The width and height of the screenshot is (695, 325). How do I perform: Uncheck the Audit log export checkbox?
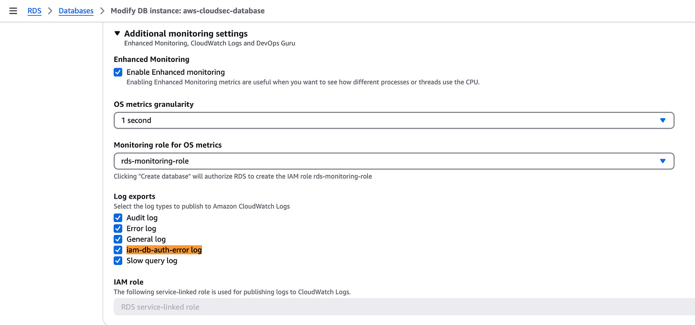[x=118, y=218]
